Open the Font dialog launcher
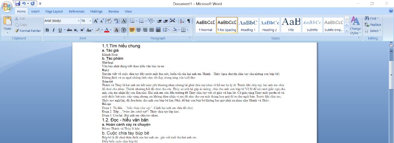The image size is (394, 143). [125, 38]
